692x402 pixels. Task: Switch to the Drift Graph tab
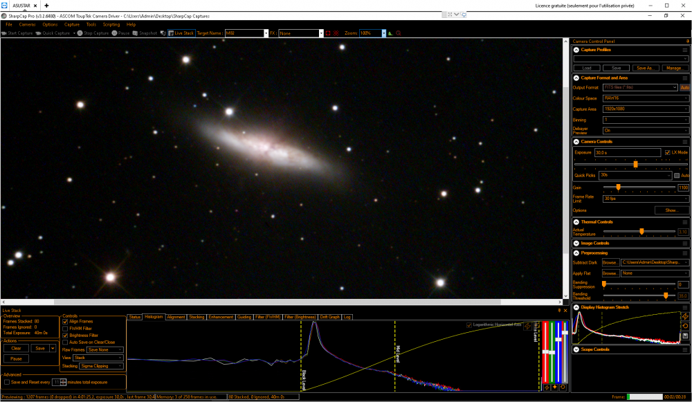click(x=329, y=317)
